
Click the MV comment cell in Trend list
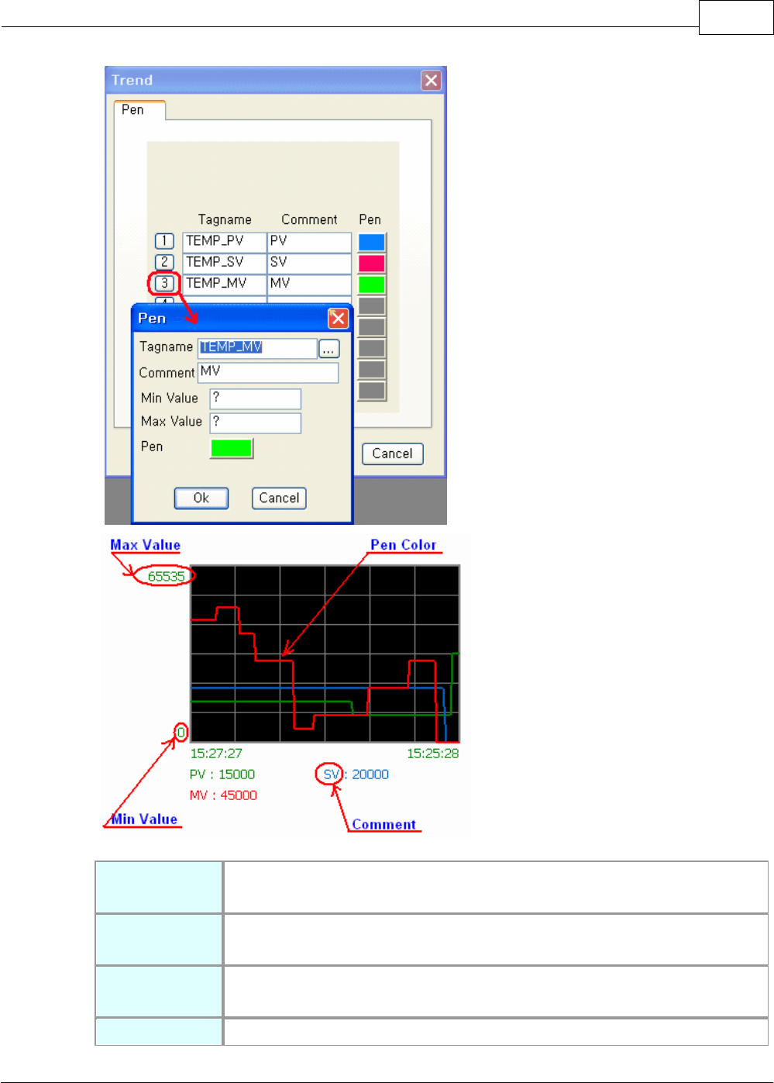click(x=309, y=284)
